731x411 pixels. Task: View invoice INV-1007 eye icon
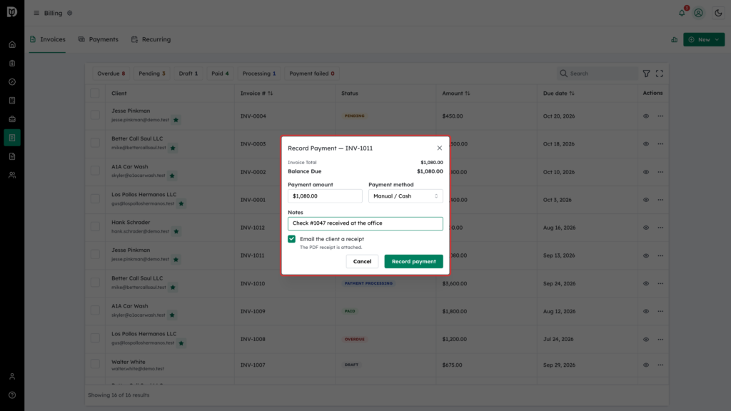point(645,365)
